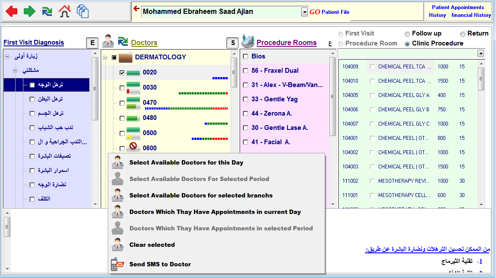Go to home screen icon
This screenshot has width=496, height=278.
64,11
